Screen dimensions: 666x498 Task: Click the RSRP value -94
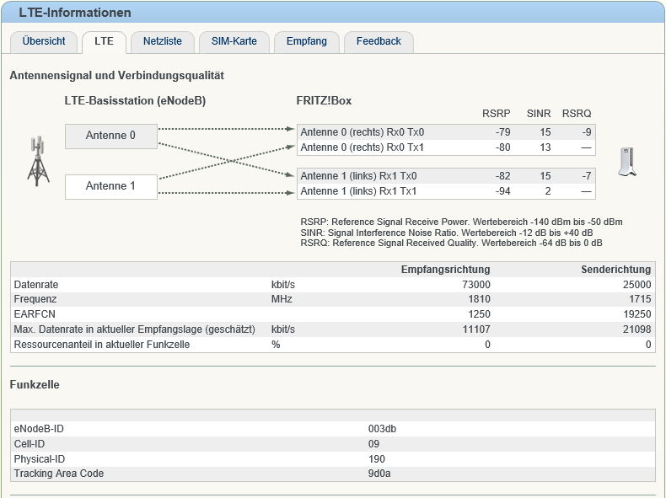[503, 191]
